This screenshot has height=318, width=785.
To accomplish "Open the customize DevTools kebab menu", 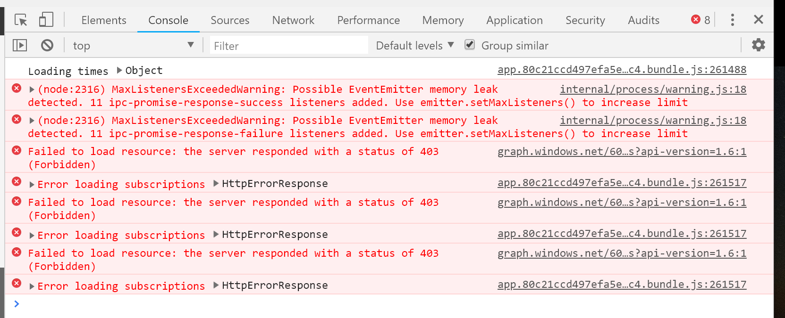I will click(732, 20).
